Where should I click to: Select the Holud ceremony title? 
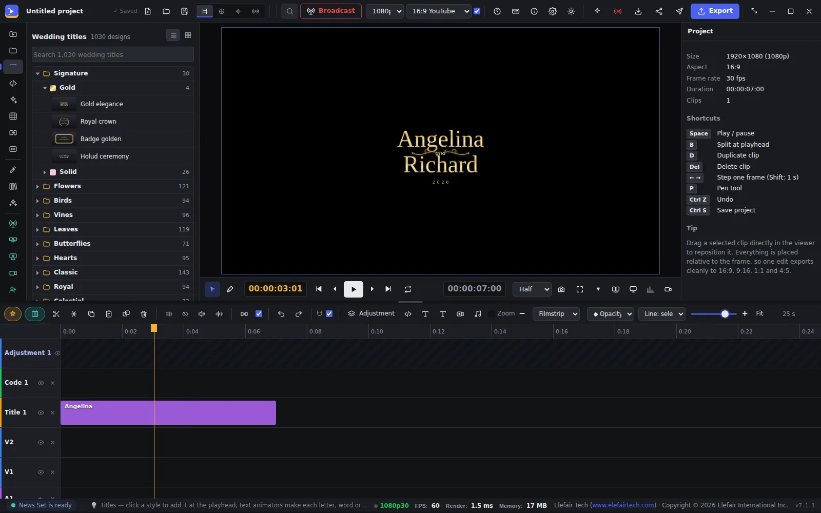click(x=113, y=156)
